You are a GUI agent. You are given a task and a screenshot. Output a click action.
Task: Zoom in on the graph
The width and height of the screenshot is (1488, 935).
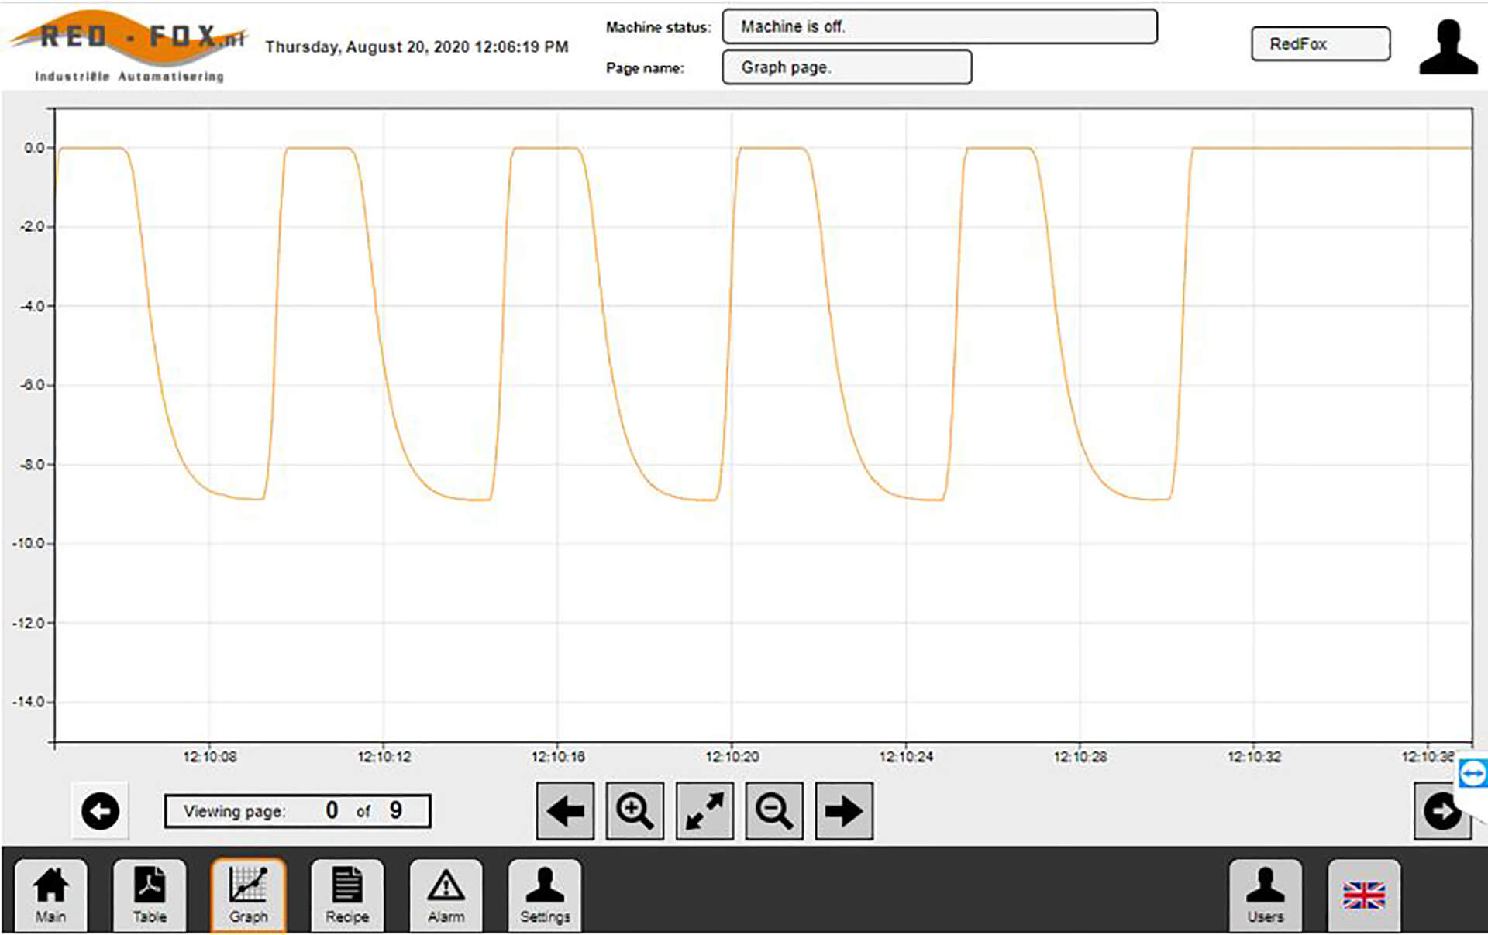tap(635, 811)
